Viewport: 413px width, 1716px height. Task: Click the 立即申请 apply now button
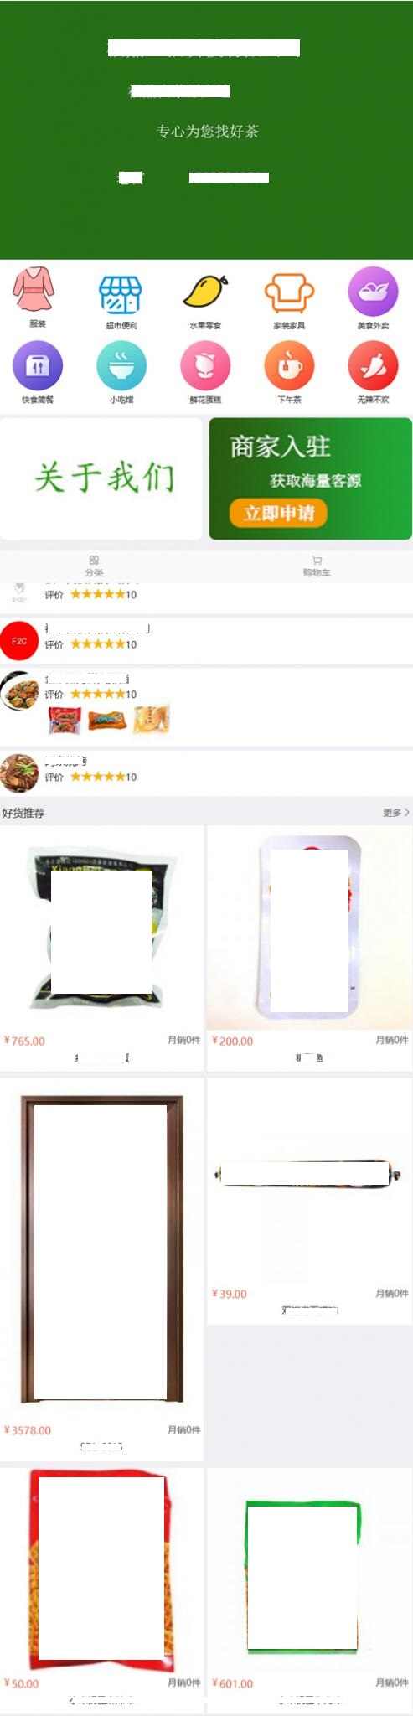pyautogui.click(x=278, y=513)
